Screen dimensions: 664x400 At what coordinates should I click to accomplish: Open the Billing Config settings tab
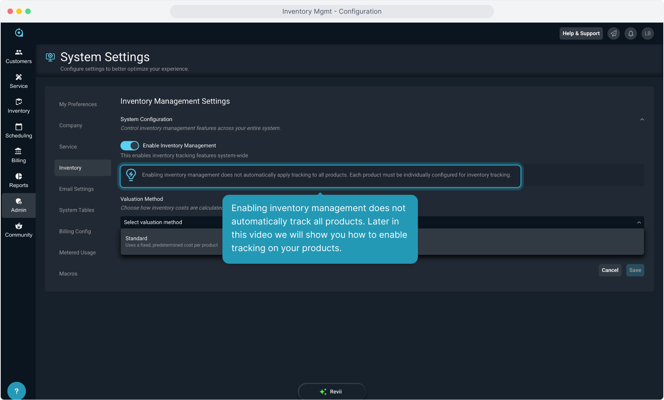(x=75, y=231)
